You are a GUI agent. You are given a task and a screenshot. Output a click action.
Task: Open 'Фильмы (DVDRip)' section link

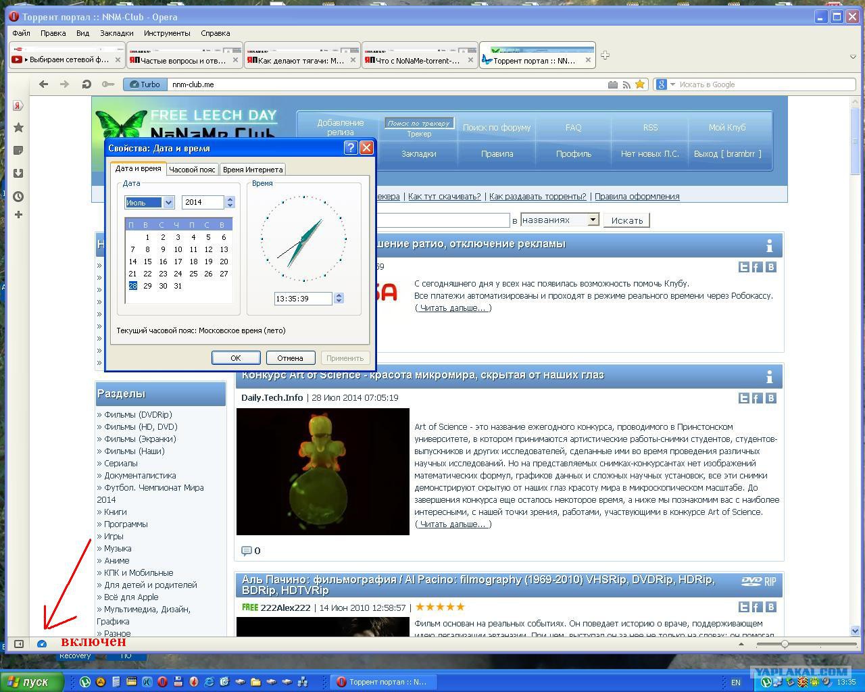click(x=138, y=415)
